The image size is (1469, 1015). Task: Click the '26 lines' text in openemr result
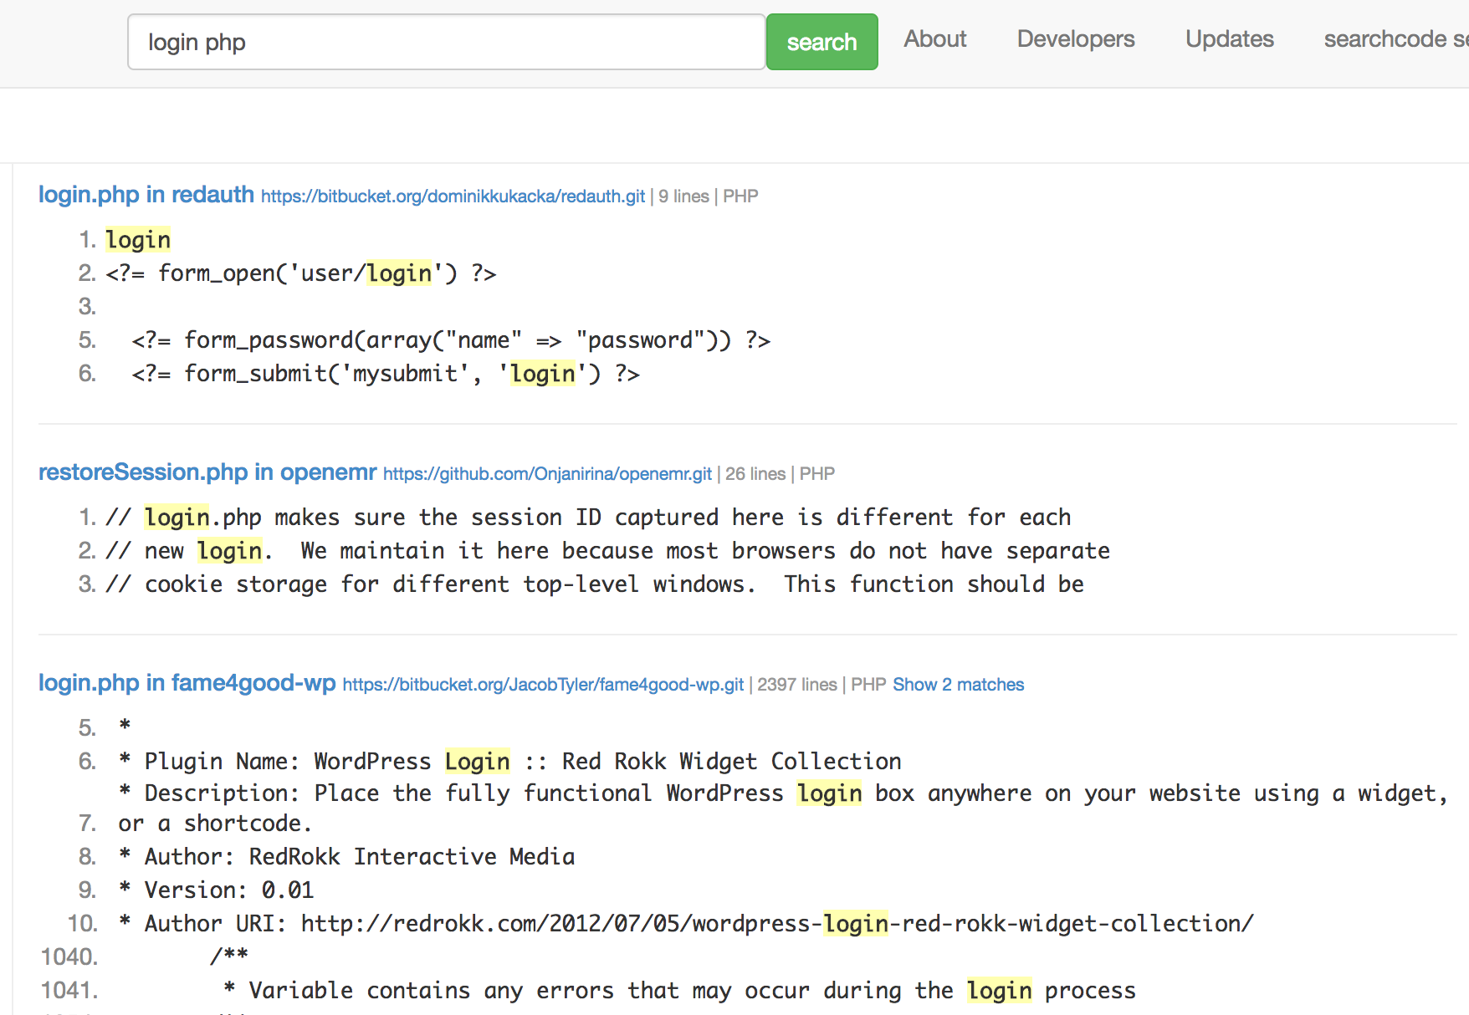[x=755, y=474]
